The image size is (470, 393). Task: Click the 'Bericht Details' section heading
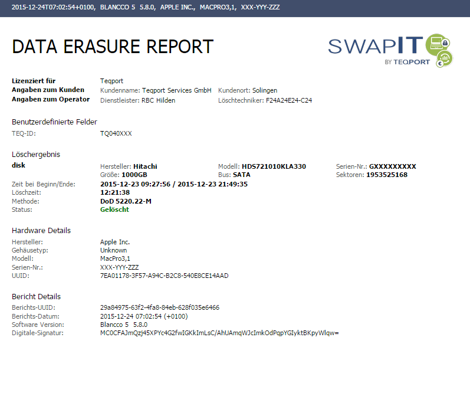point(36,296)
